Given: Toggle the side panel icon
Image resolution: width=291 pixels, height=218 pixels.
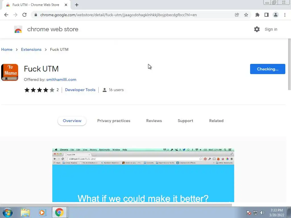Looking at the screenshot, I should pyautogui.click(x=267, y=15).
